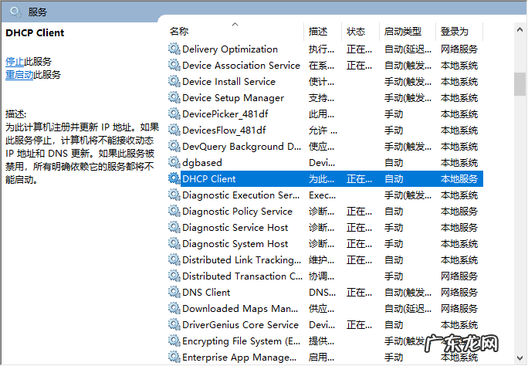Image resolution: width=528 pixels, height=366 pixels.
Task: Select the Device Setup Manager name
Action: pyautogui.click(x=233, y=97)
